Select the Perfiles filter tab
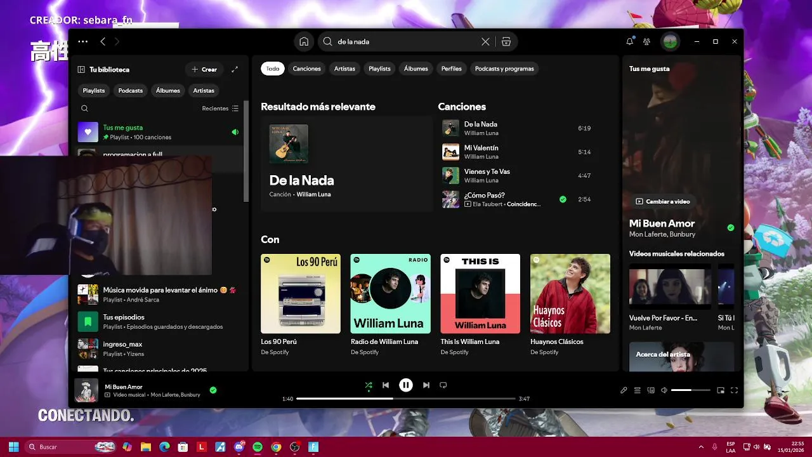Screen dimensions: 812x457 (x=452, y=69)
